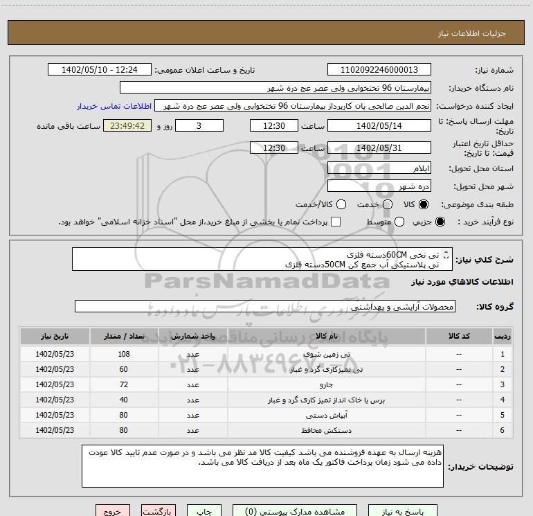The height and width of the screenshot is (516, 533).
Task: Toggle the اسناد خزانه اسلامی payment checkbox
Action: click(x=336, y=222)
